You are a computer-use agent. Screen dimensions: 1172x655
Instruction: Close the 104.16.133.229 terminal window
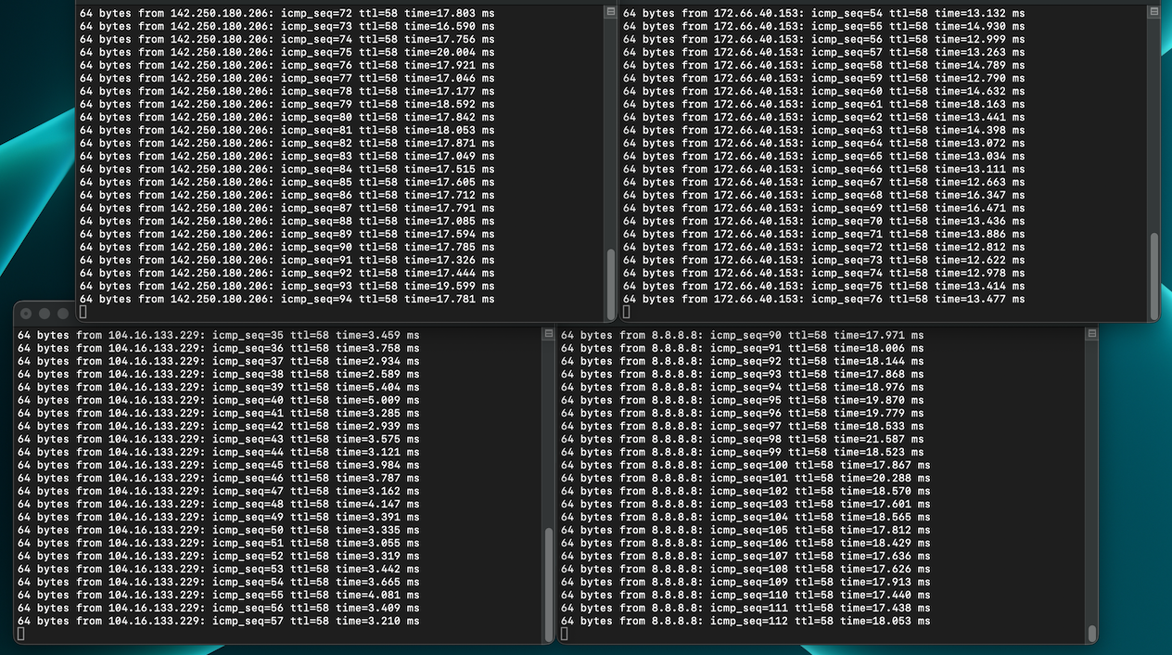[x=27, y=314]
